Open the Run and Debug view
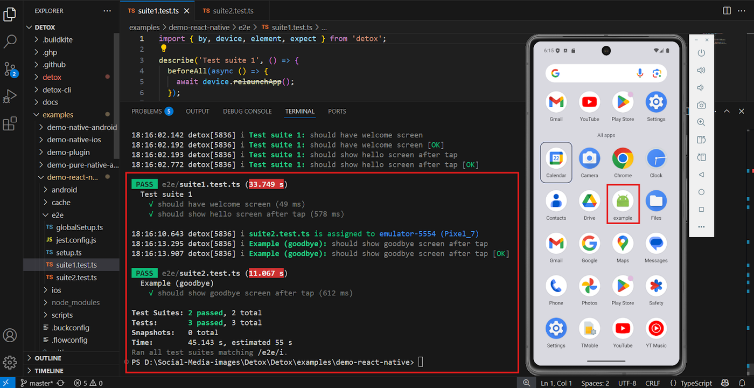 tap(10, 96)
